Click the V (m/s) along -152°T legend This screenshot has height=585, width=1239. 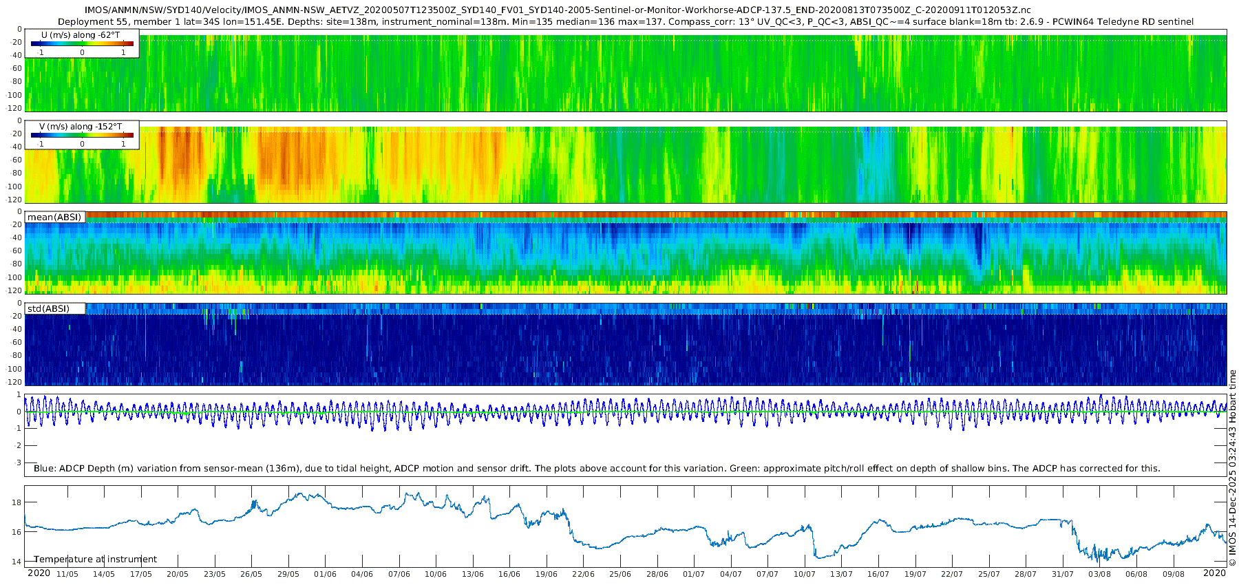(81, 127)
